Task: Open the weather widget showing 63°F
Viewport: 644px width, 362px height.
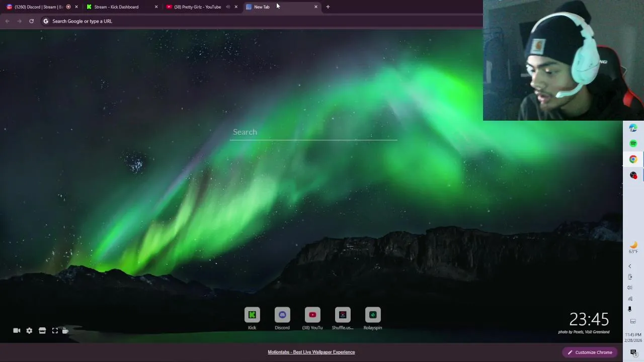Action: (633, 248)
